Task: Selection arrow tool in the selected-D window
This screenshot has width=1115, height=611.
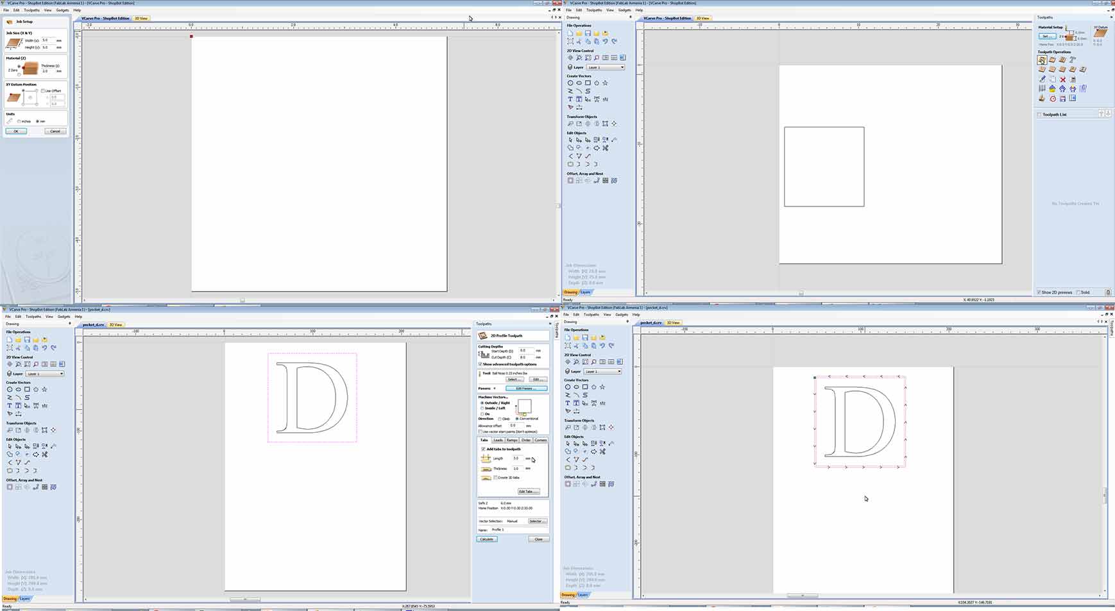Action: coord(568,443)
